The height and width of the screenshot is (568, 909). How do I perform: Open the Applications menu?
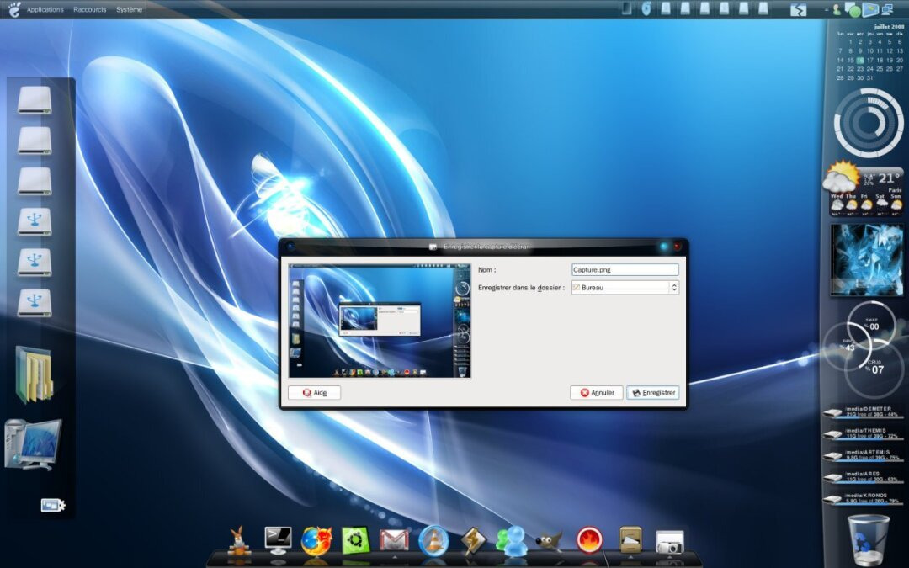coord(45,9)
